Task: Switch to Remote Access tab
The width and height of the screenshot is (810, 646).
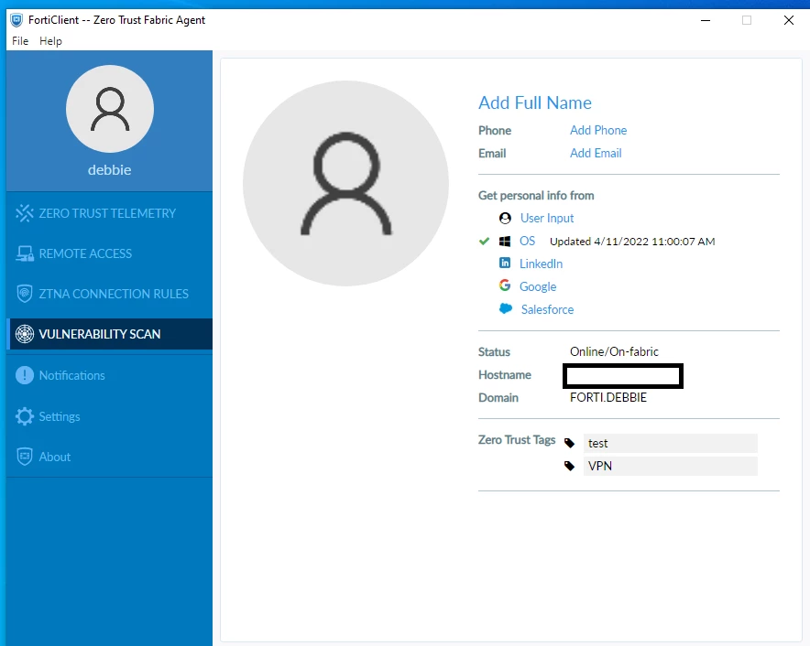Action: [110, 253]
